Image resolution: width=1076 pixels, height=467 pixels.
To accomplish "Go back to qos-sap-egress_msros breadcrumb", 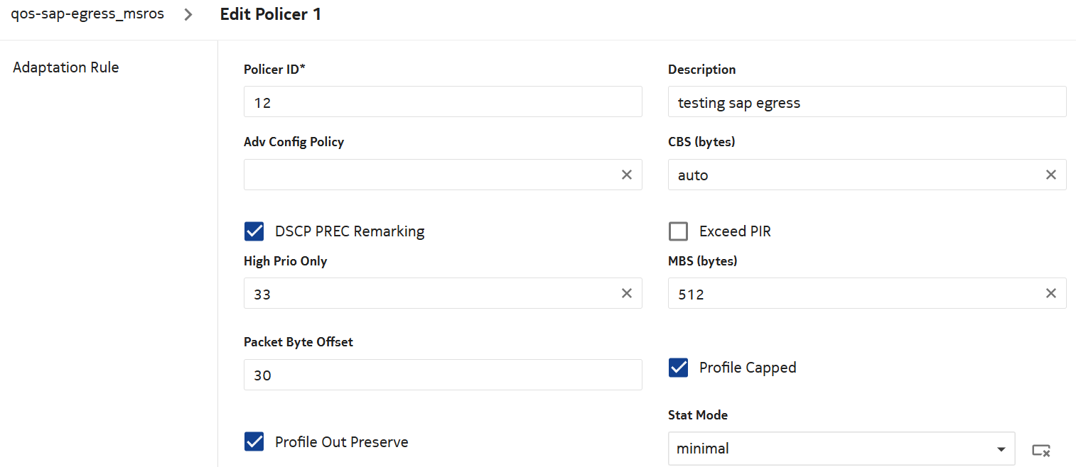I will [x=87, y=14].
